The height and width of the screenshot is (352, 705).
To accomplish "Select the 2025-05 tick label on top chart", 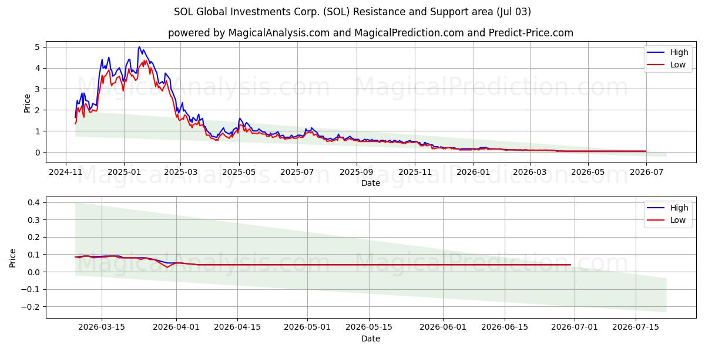I will point(239,172).
